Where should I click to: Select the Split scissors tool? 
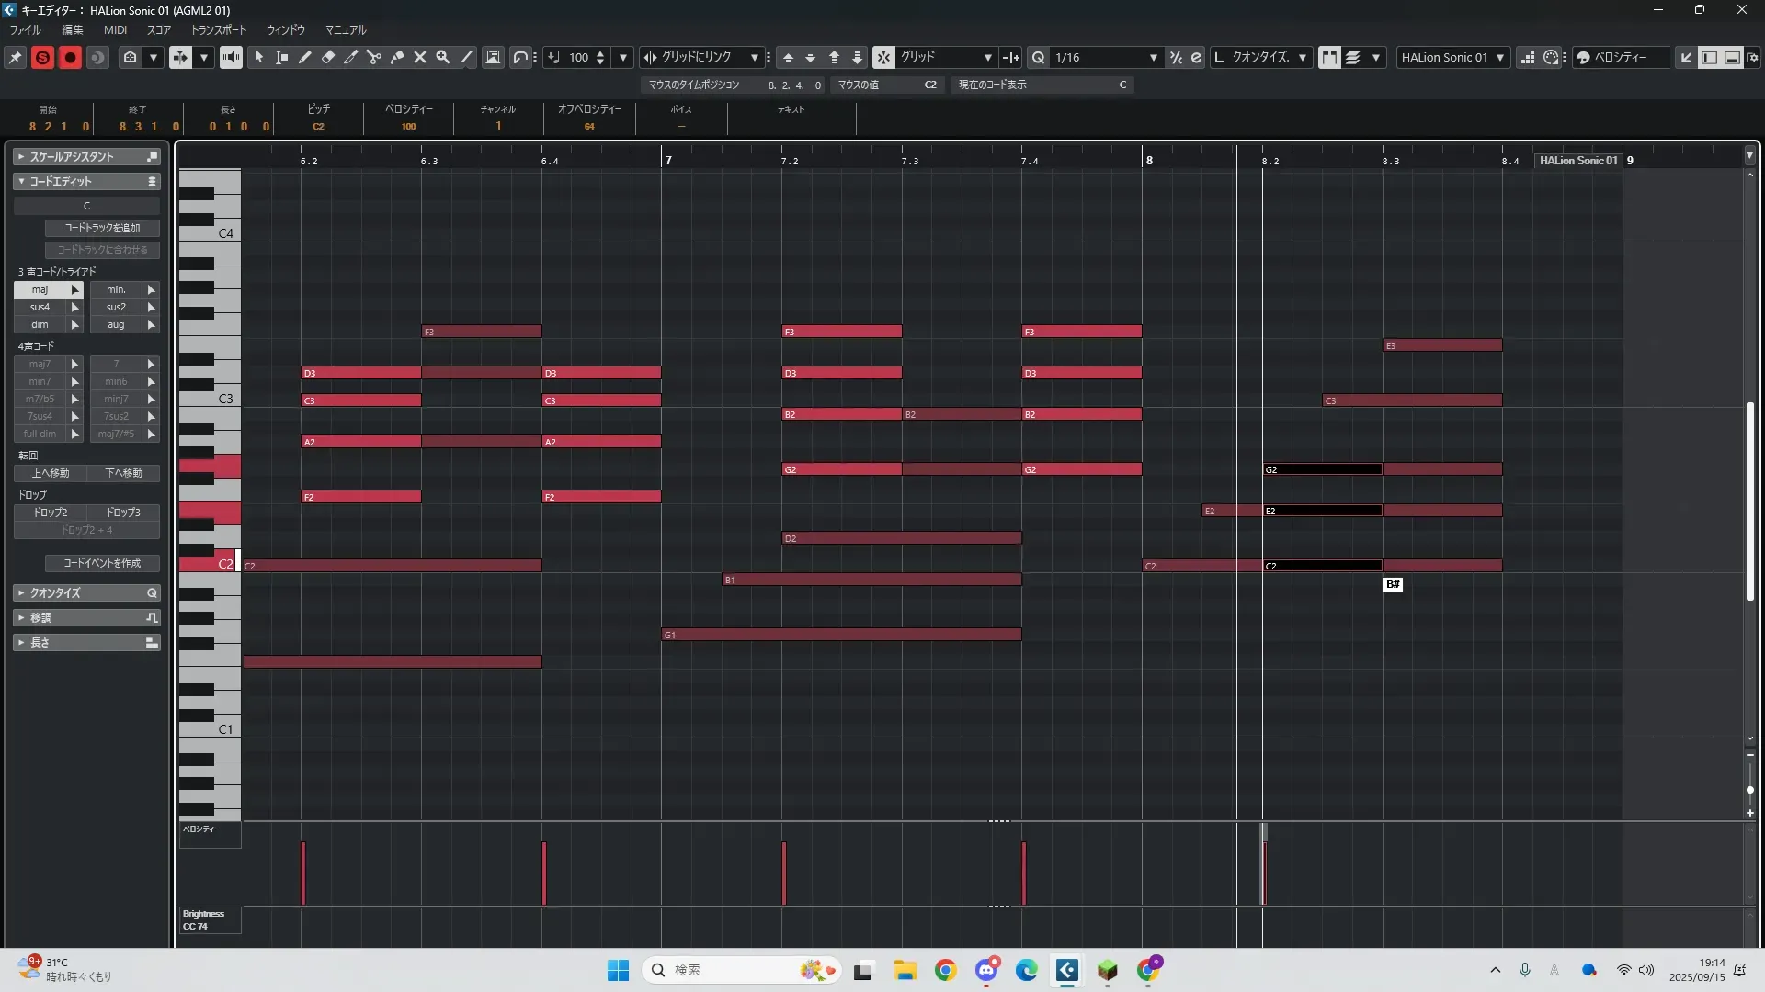(x=374, y=57)
